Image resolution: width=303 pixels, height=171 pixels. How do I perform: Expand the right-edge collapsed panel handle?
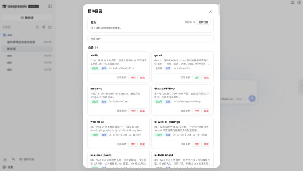[301, 86]
